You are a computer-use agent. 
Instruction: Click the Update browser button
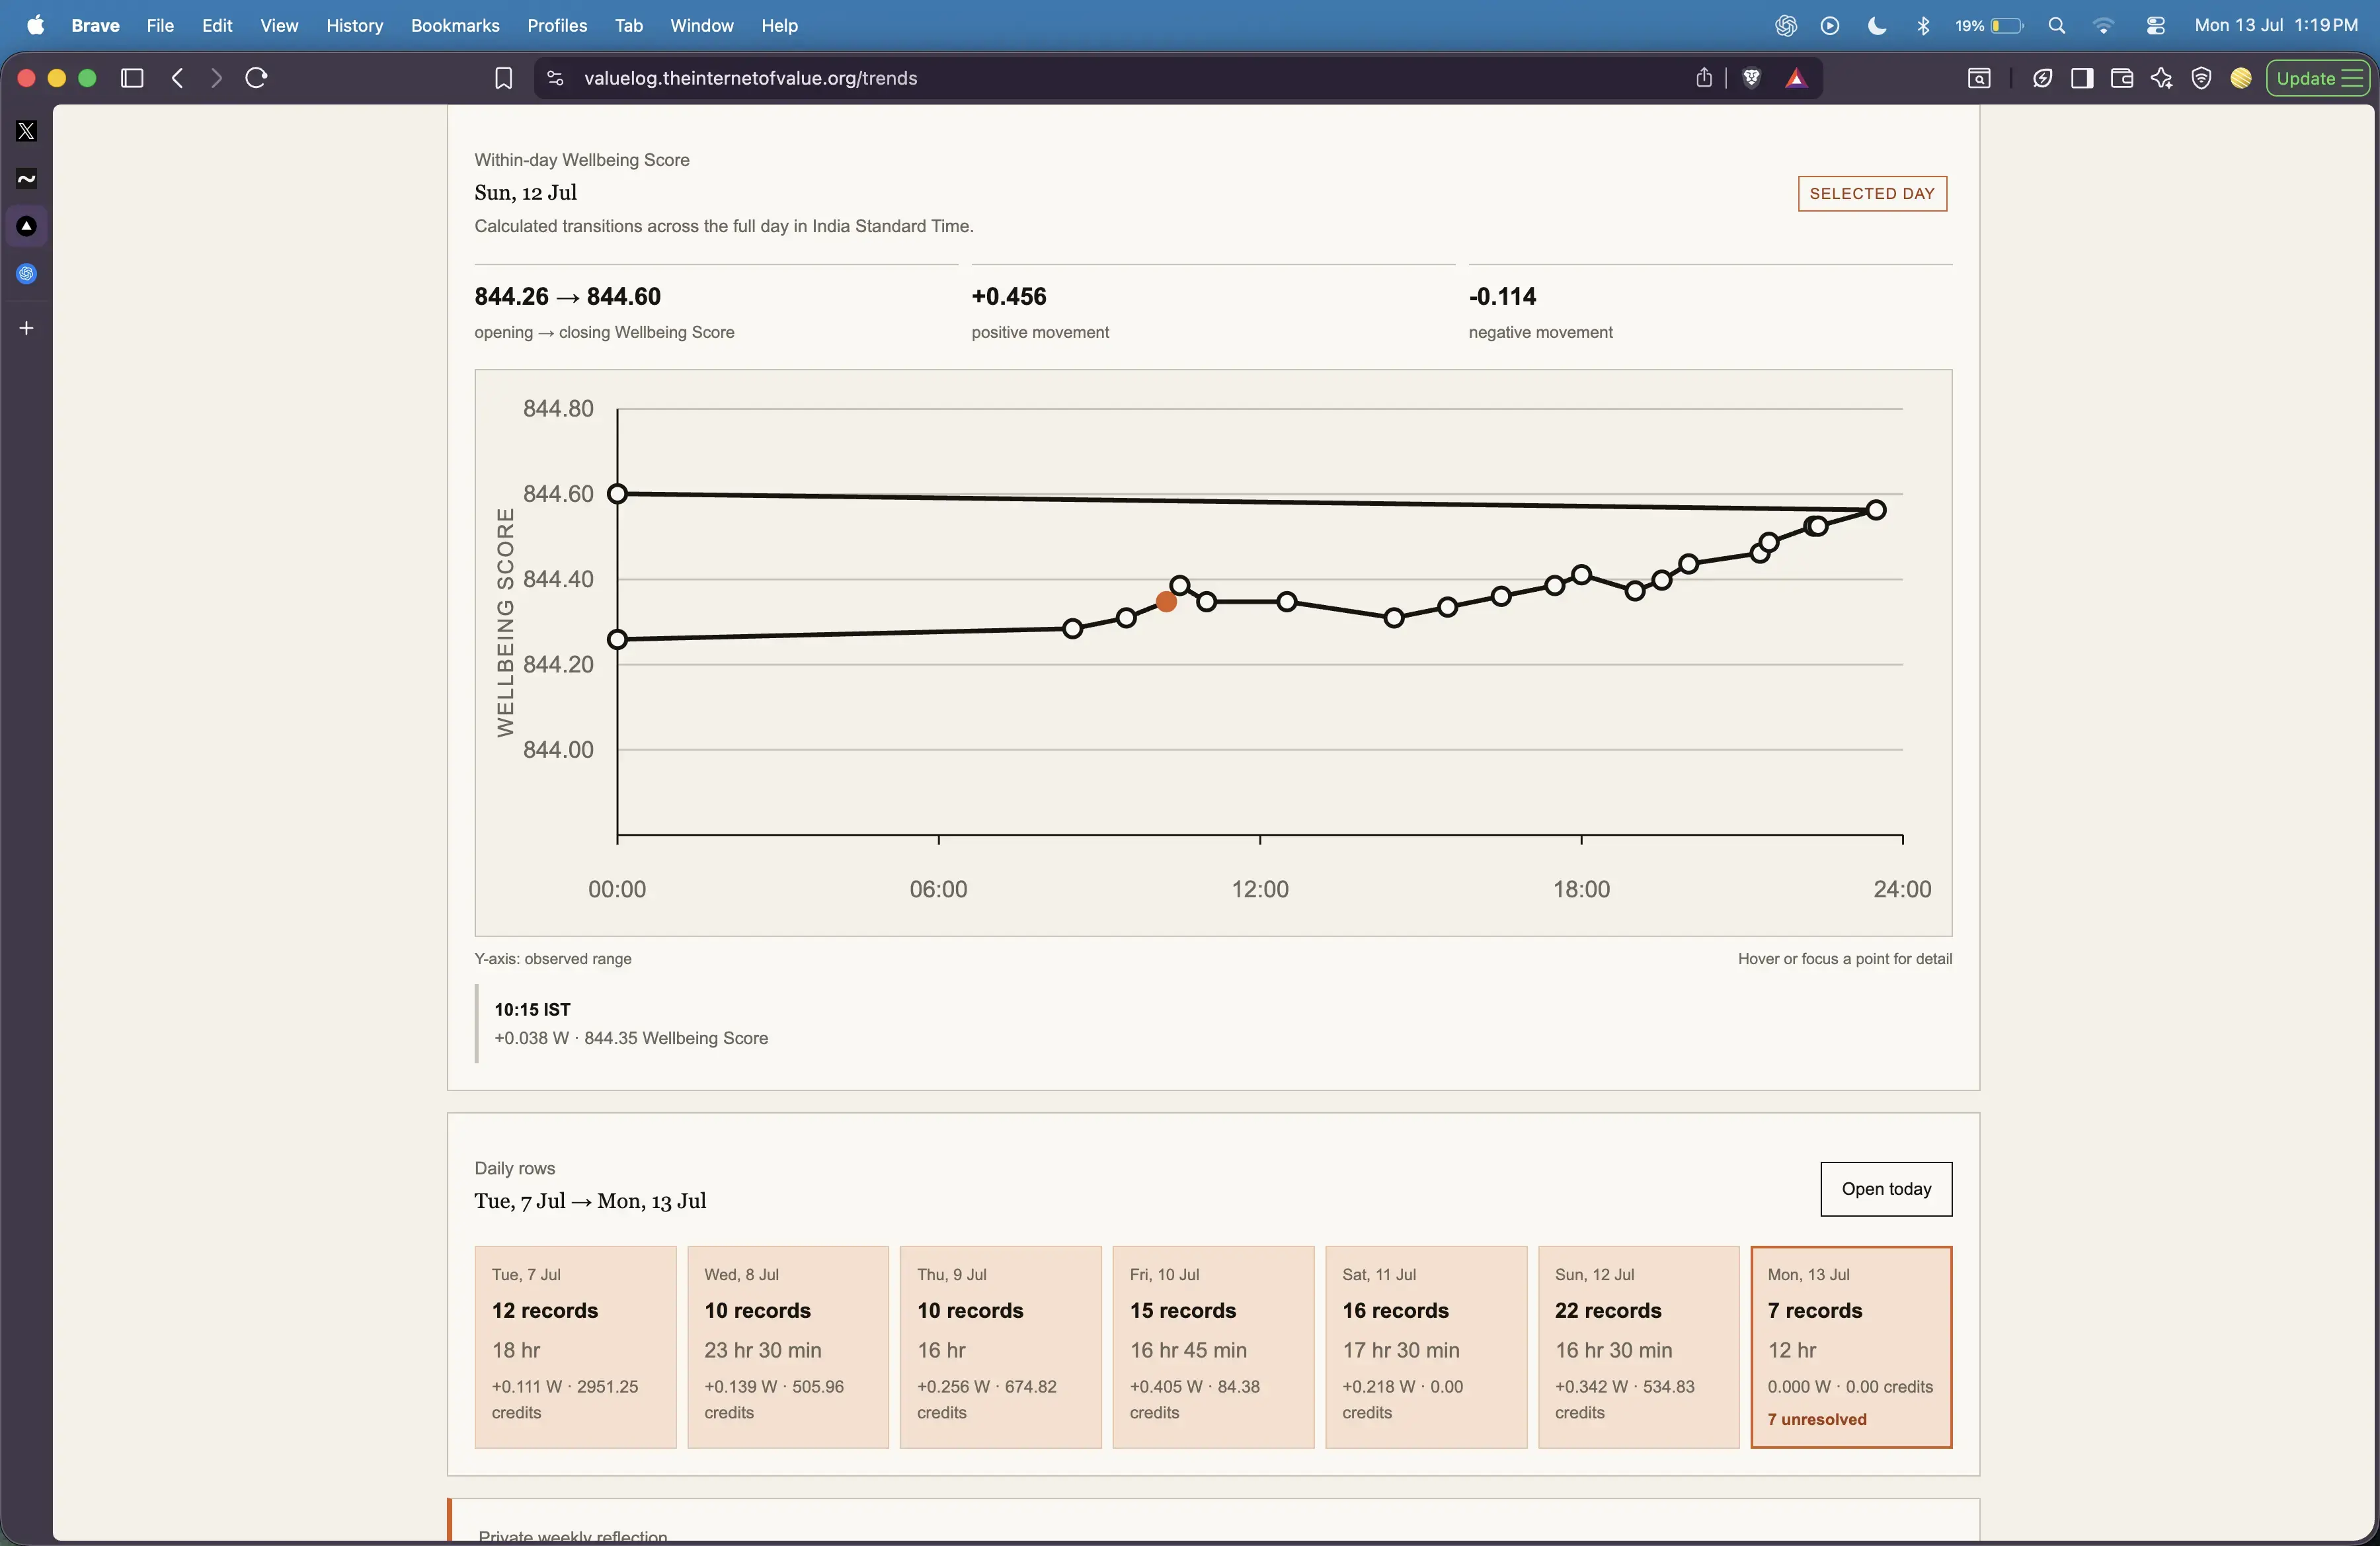pyautogui.click(x=2318, y=78)
